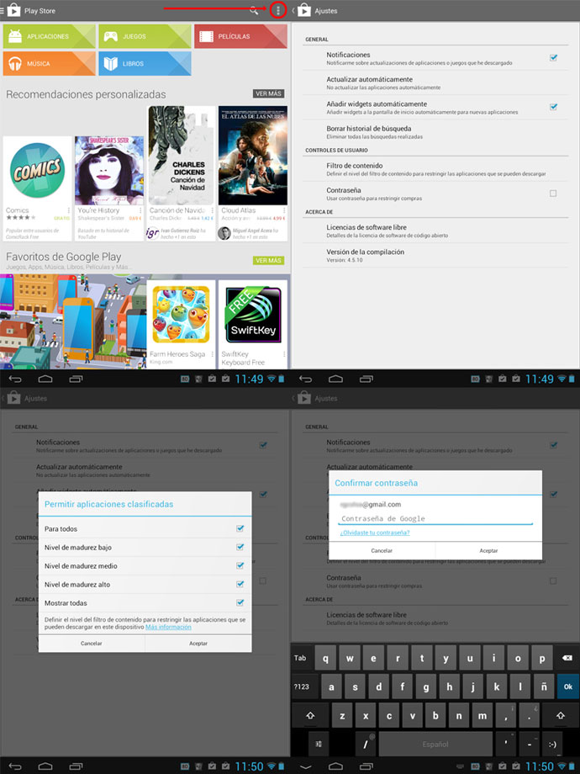The height and width of the screenshot is (774, 580).
Task: Open keyboard settings key beside slash
Action: pyautogui.click(x=319, y=744)
